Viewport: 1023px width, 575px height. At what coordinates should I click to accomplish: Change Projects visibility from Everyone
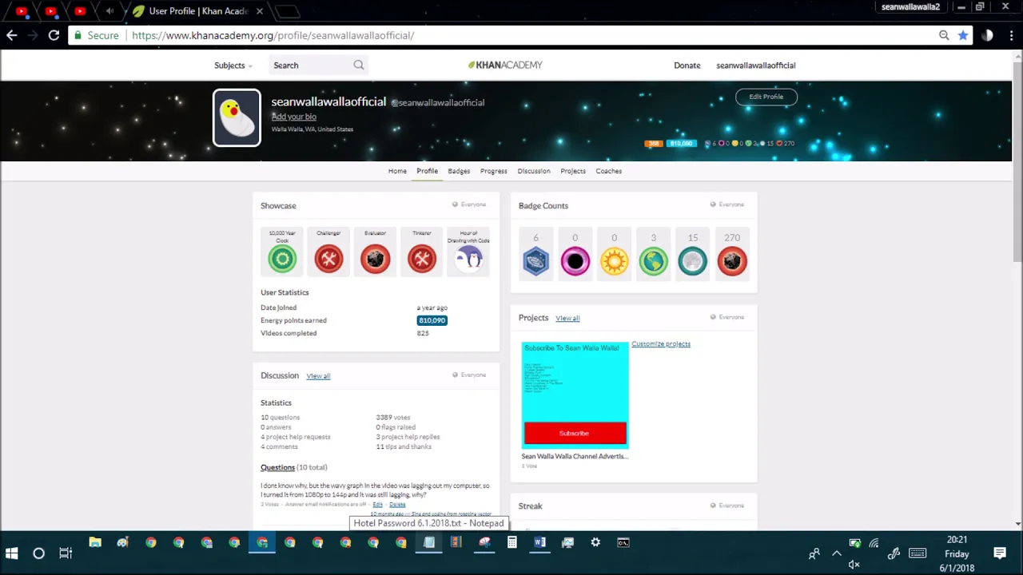[x=727, y=317]
